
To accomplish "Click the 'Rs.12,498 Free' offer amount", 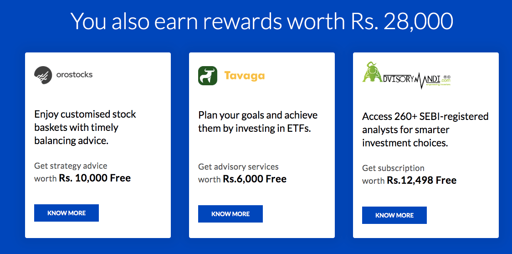I will 422,181.
